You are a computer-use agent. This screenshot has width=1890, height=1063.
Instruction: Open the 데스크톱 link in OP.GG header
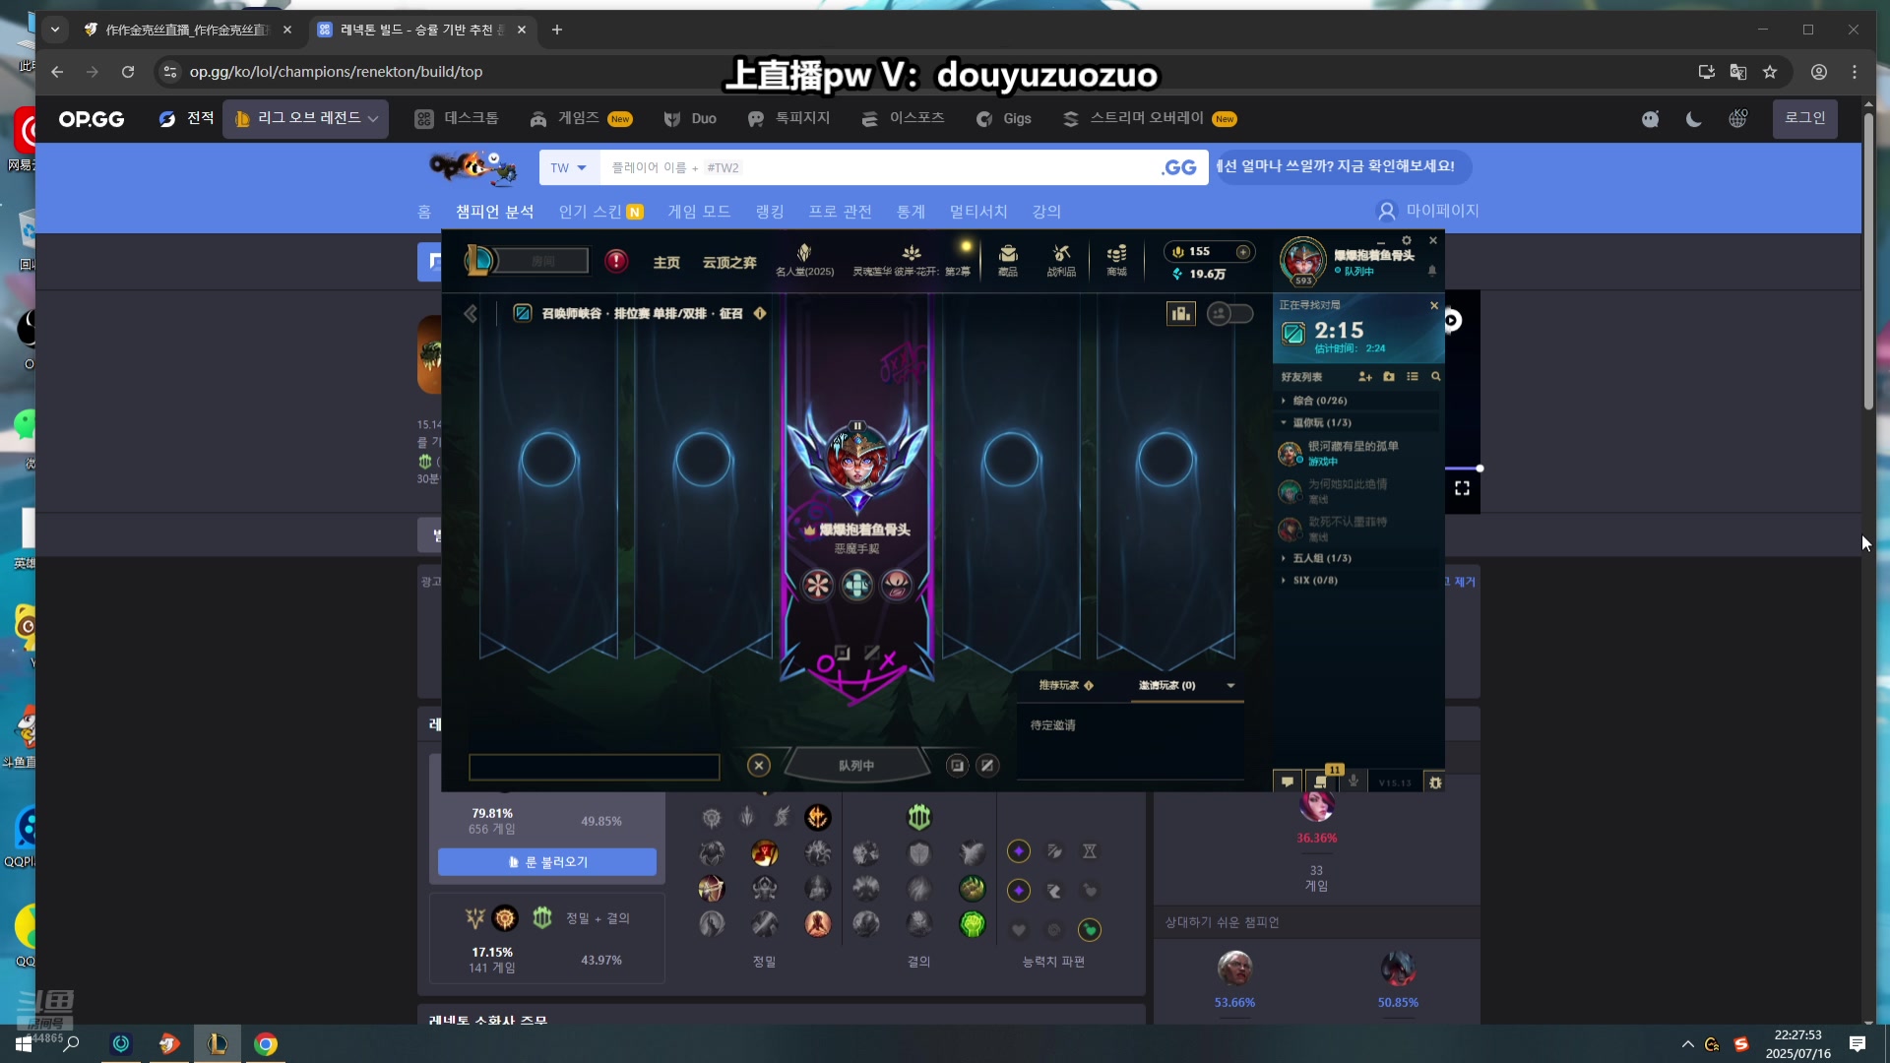point(457,118)
